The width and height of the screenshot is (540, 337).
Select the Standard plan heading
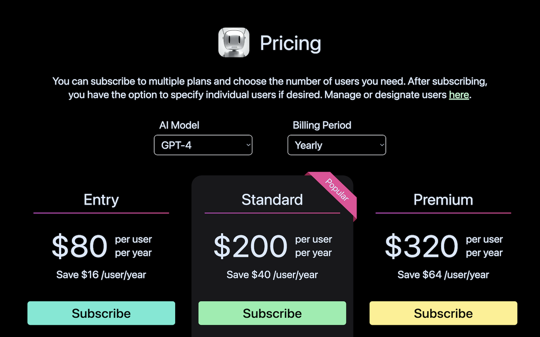click(272, 200)
